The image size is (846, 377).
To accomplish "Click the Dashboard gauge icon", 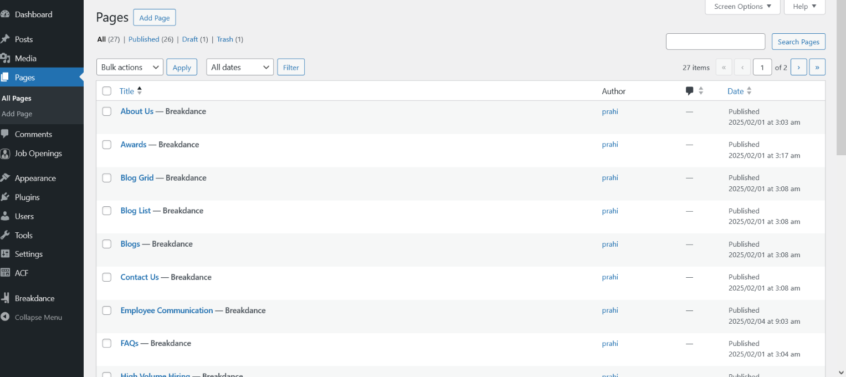I will [x=5, y=14].
